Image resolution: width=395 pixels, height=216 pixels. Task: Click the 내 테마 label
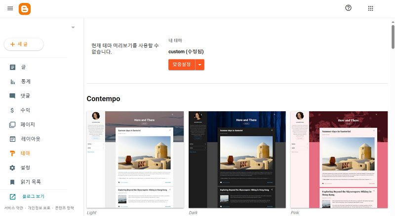[175, 40]
